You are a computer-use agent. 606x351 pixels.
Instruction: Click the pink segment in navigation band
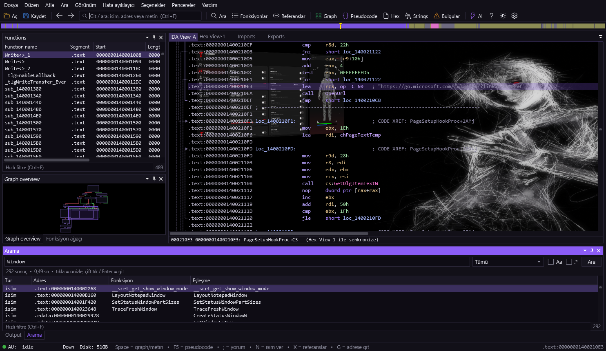tap(434, 26)
